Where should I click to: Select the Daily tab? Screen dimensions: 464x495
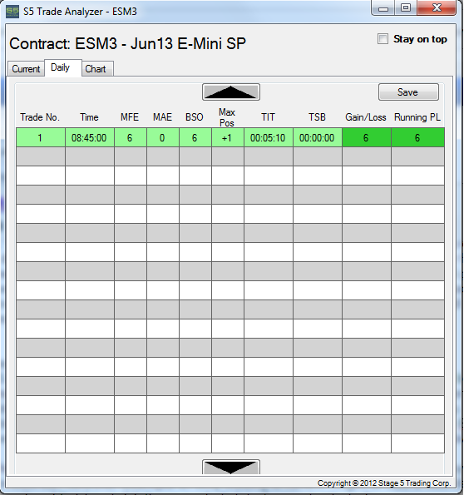tap(63, 67)
